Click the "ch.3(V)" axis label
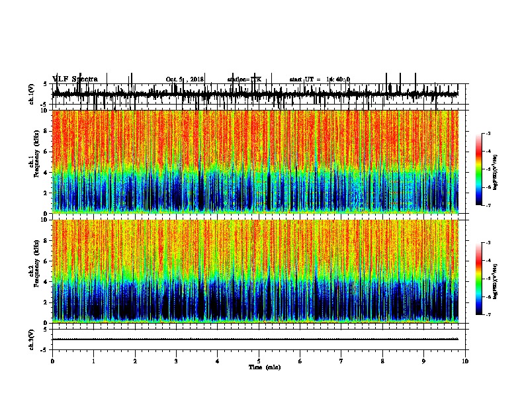Viewport: 524px width, 405px height. 32,339
